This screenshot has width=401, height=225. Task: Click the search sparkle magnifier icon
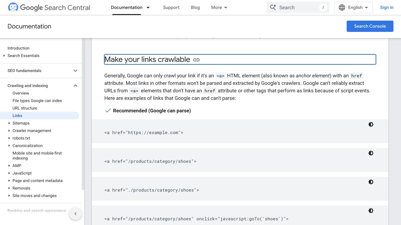point(273,7)
